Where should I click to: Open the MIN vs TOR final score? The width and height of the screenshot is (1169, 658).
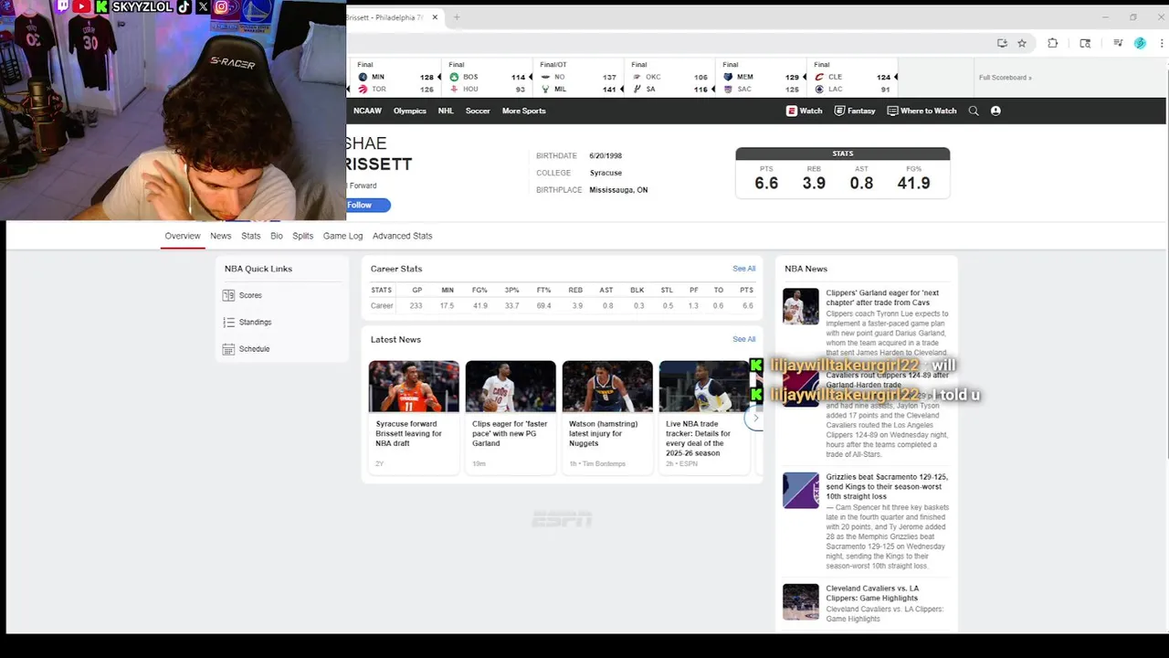click(395, 78)
